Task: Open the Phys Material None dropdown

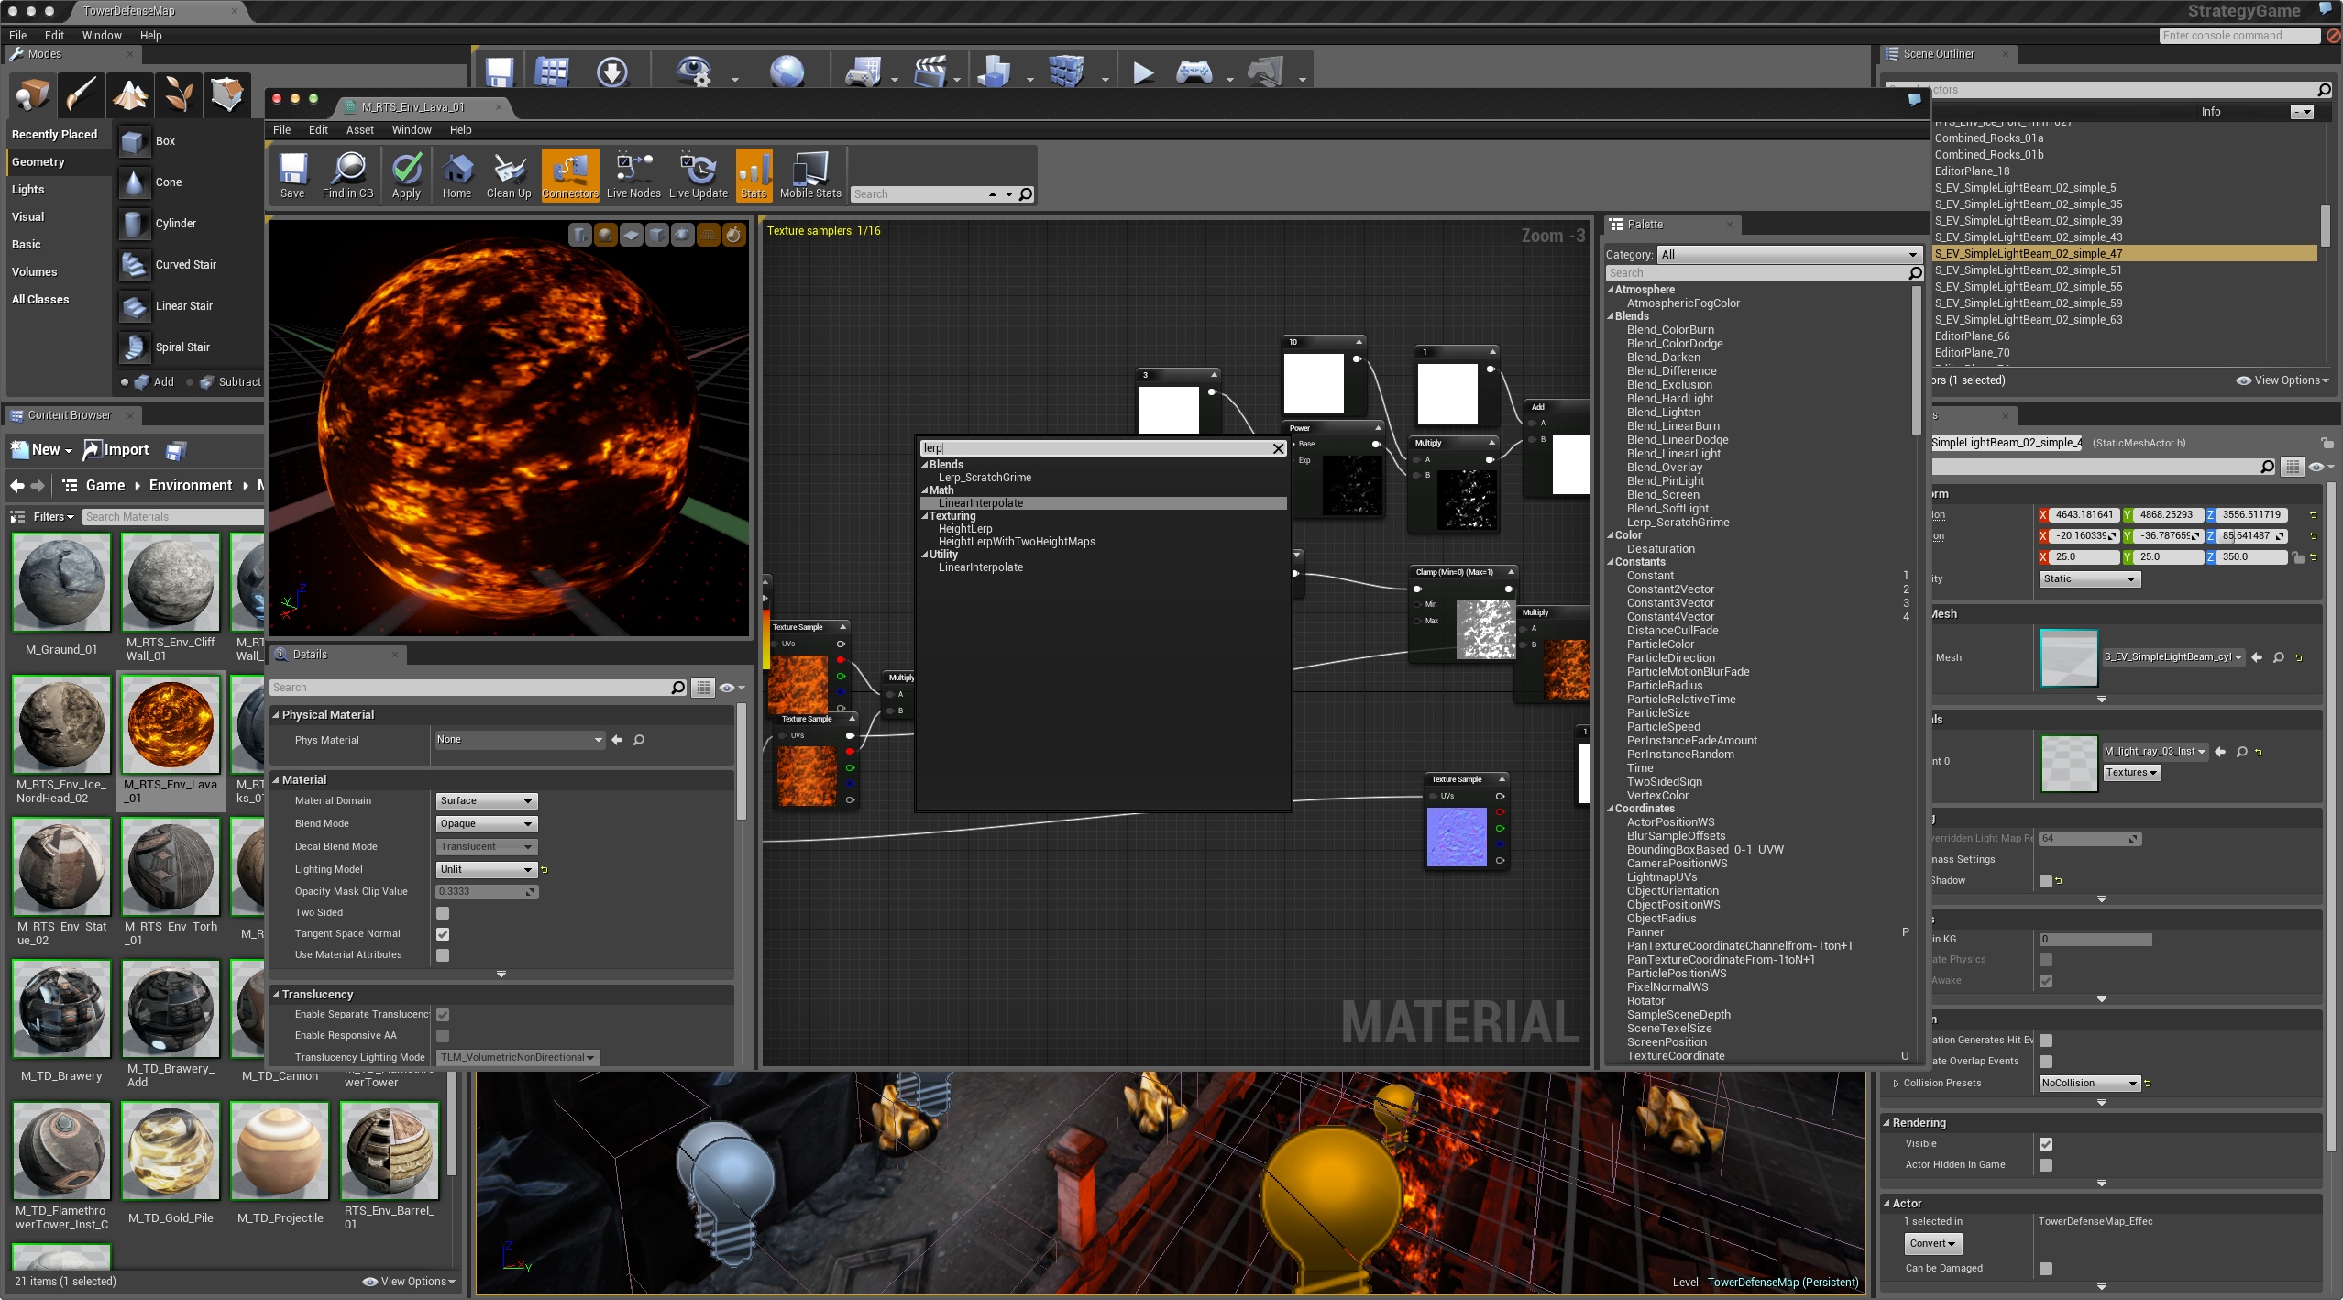Action: pos(519,740)
